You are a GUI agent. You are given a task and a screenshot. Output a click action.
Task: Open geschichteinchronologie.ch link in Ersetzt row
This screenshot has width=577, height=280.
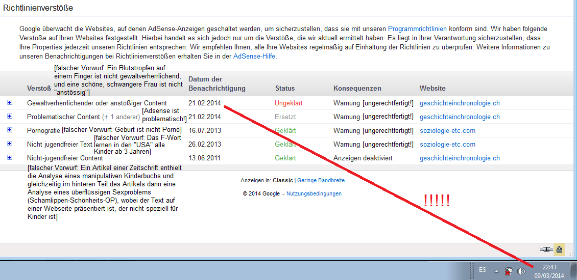tap(460, 117)
